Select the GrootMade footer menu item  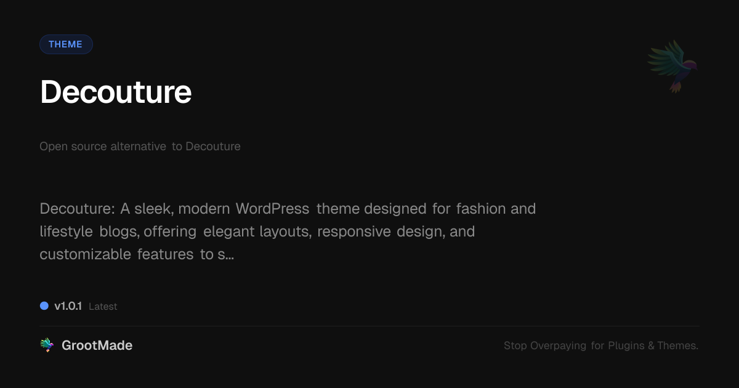click(x=97, y=345)
